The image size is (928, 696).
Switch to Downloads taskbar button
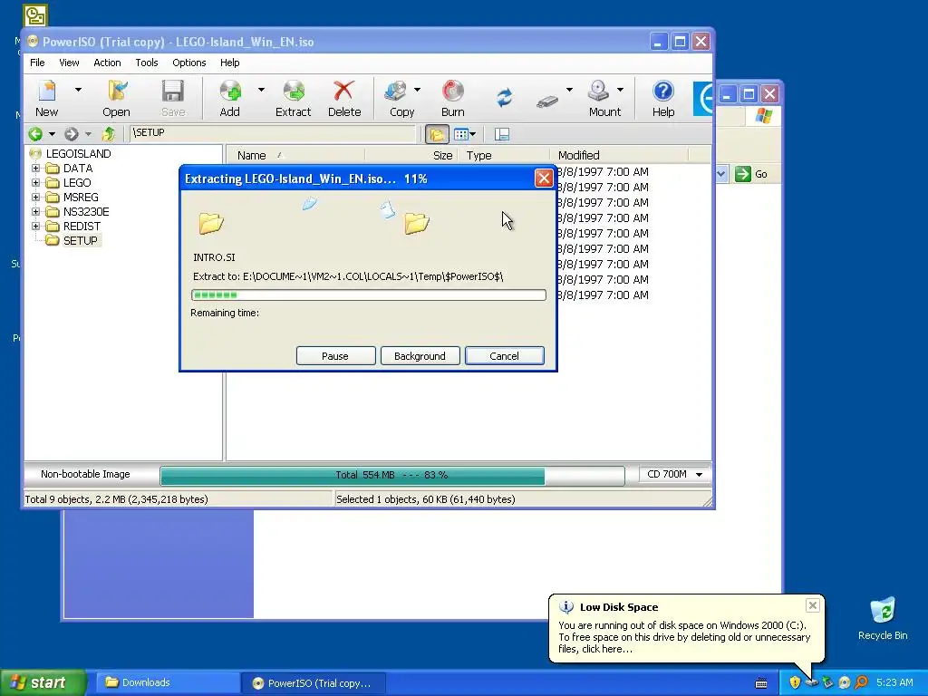pyautogui.click(x=166, y=682)
